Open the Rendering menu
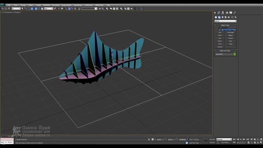This screenshot has width=263, height=148. (x=77, y=5)
